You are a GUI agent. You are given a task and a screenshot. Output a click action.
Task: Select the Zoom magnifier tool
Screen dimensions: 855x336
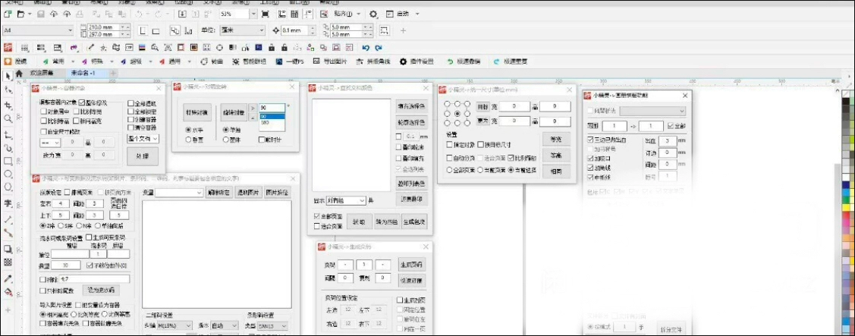tap(8, 118)
